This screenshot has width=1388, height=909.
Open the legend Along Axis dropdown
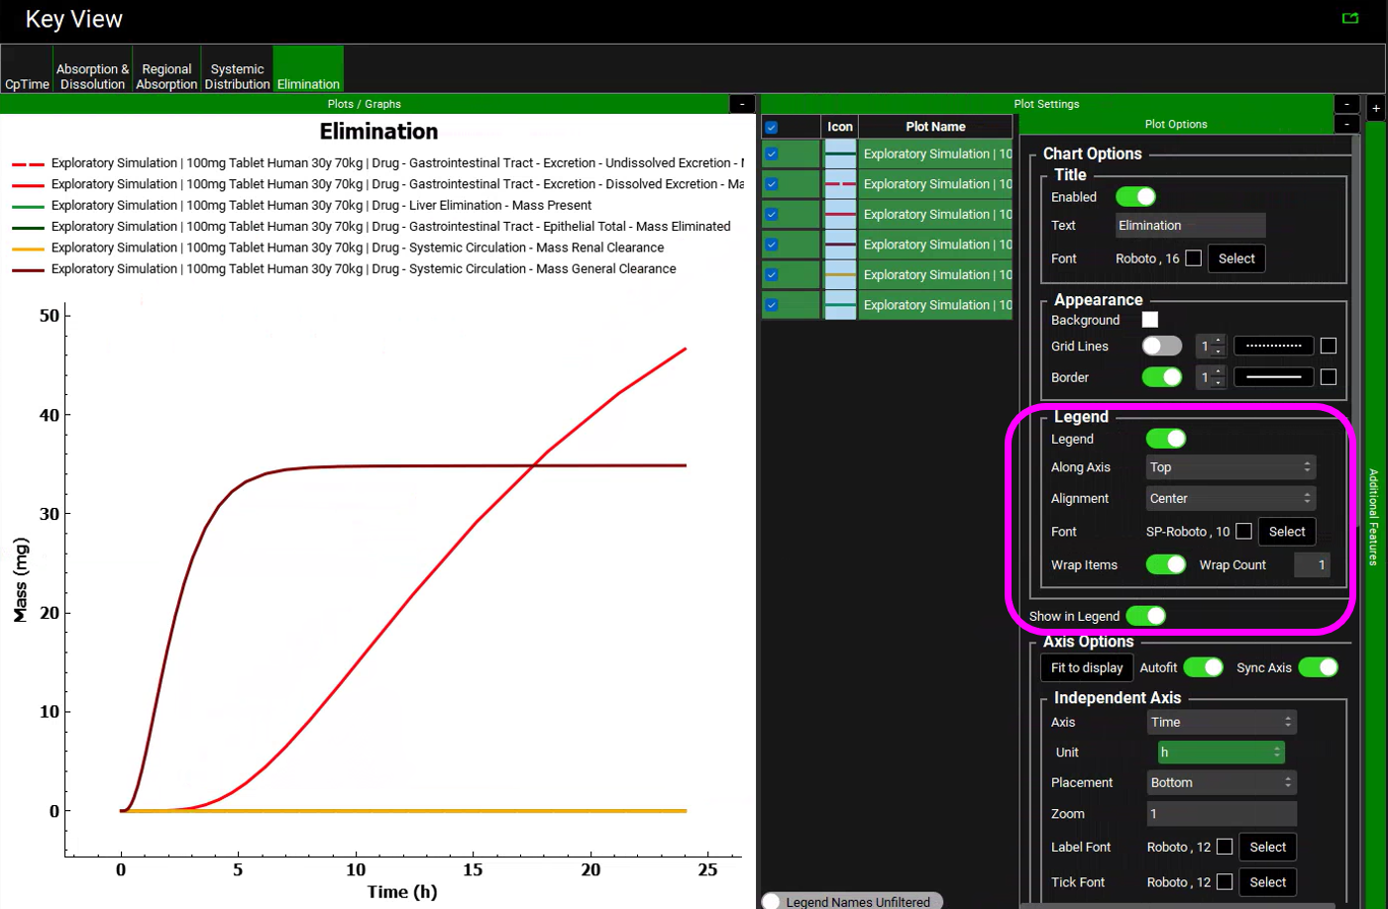(x=1229, y=467)
